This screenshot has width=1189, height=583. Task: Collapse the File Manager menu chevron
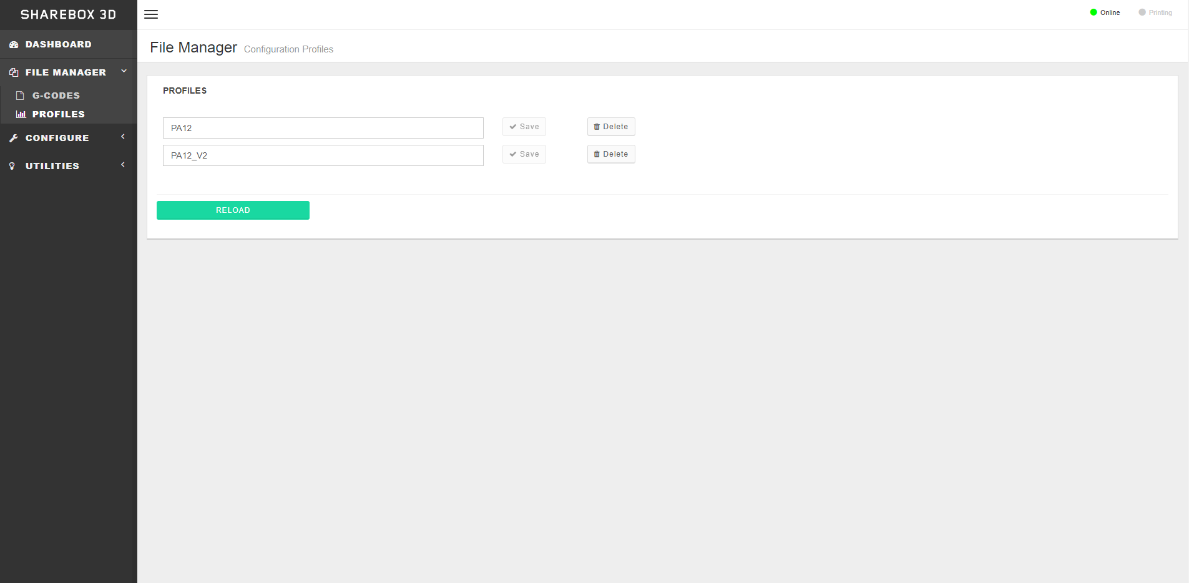(124, 71)
